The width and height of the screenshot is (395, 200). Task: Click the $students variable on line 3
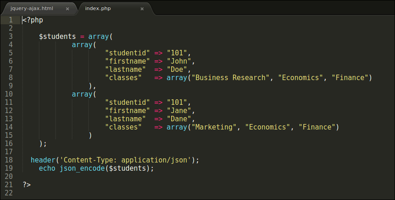[x=57, y=37]
